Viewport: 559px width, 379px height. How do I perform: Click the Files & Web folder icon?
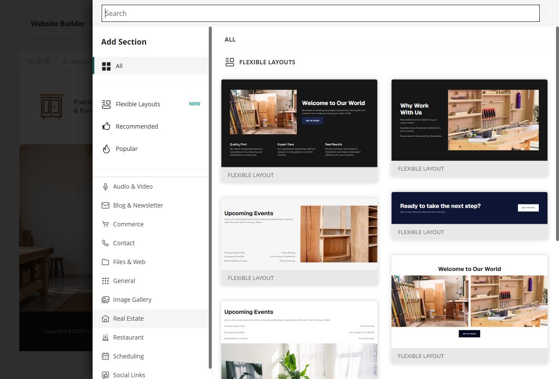105,262
